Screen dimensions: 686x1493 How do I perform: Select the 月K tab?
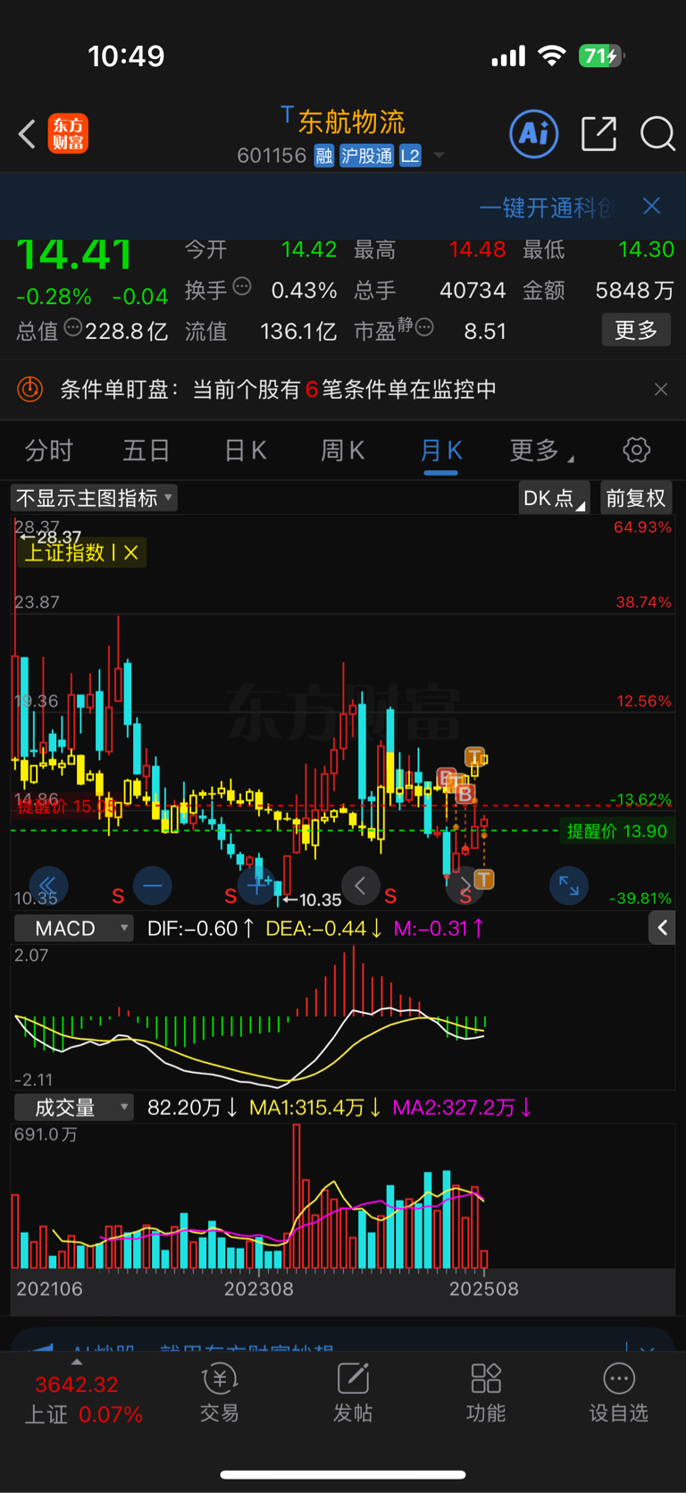click(441, 451)
